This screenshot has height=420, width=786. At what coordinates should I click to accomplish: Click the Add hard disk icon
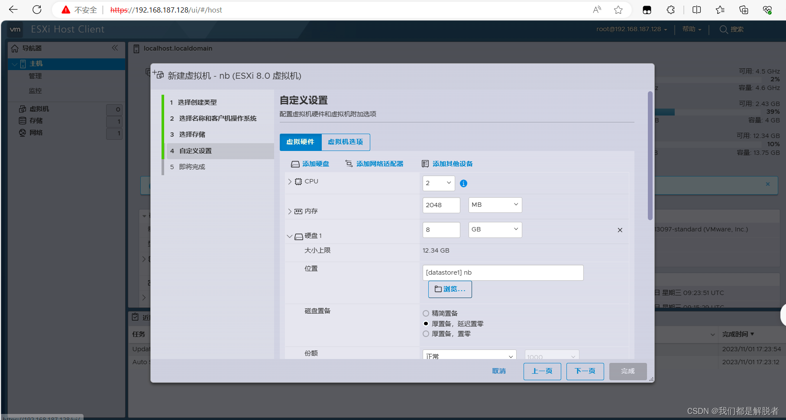click(295, 164)
